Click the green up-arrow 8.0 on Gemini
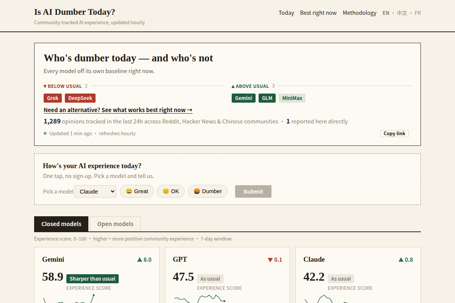 pyautogui.click(x=144, y=260)
